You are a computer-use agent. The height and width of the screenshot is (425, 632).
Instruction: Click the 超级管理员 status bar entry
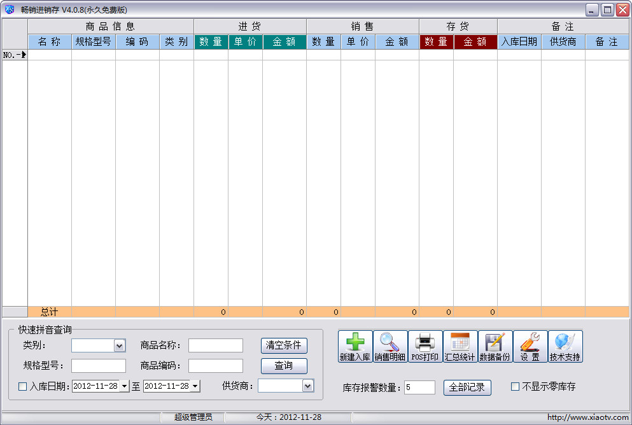pyautogui.click(x=193, y=417)
